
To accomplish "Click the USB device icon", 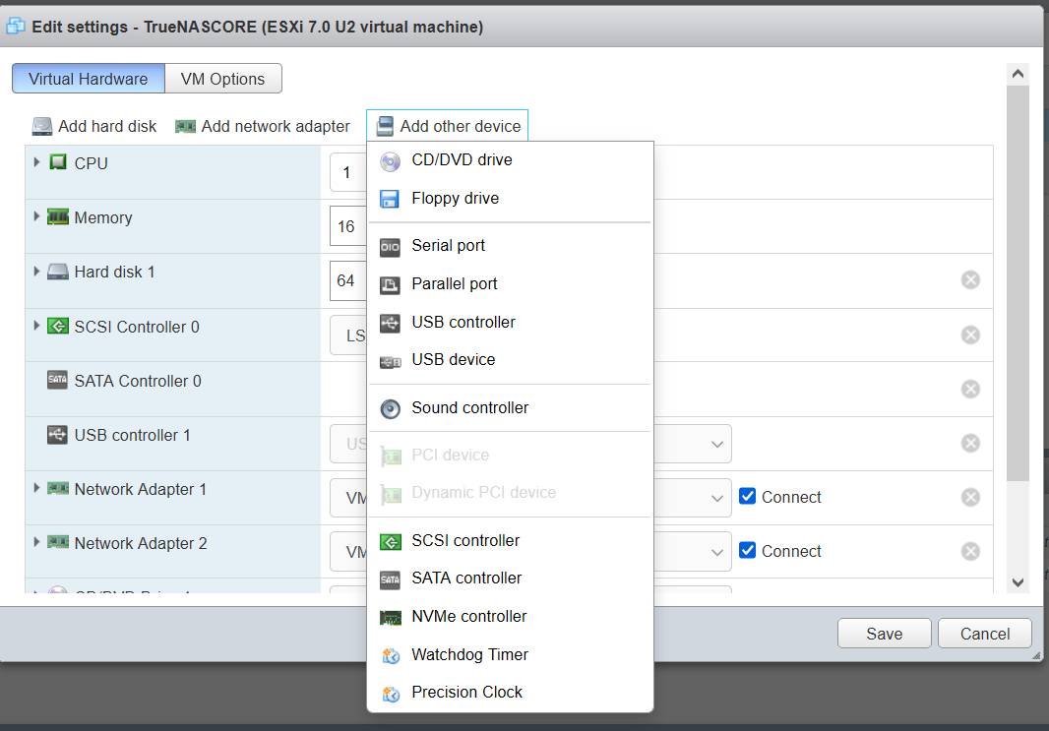I will click(390, 362).
